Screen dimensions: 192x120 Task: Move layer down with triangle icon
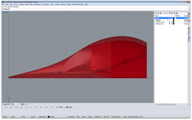click(165, 13)
